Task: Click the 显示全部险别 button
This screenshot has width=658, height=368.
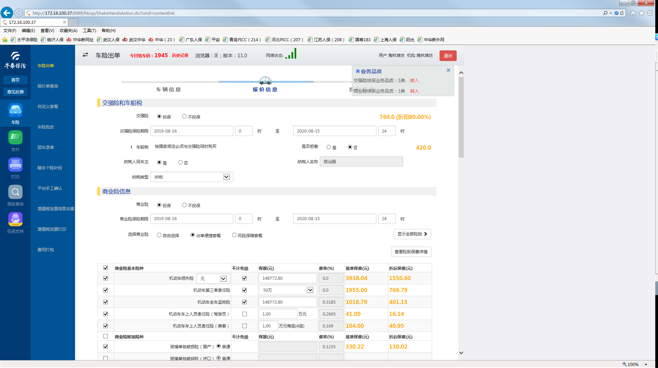Action: coord(412,234)
